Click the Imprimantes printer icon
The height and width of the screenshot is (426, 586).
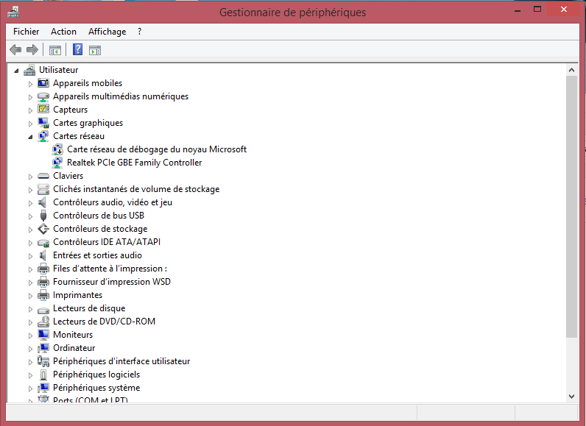43,295
